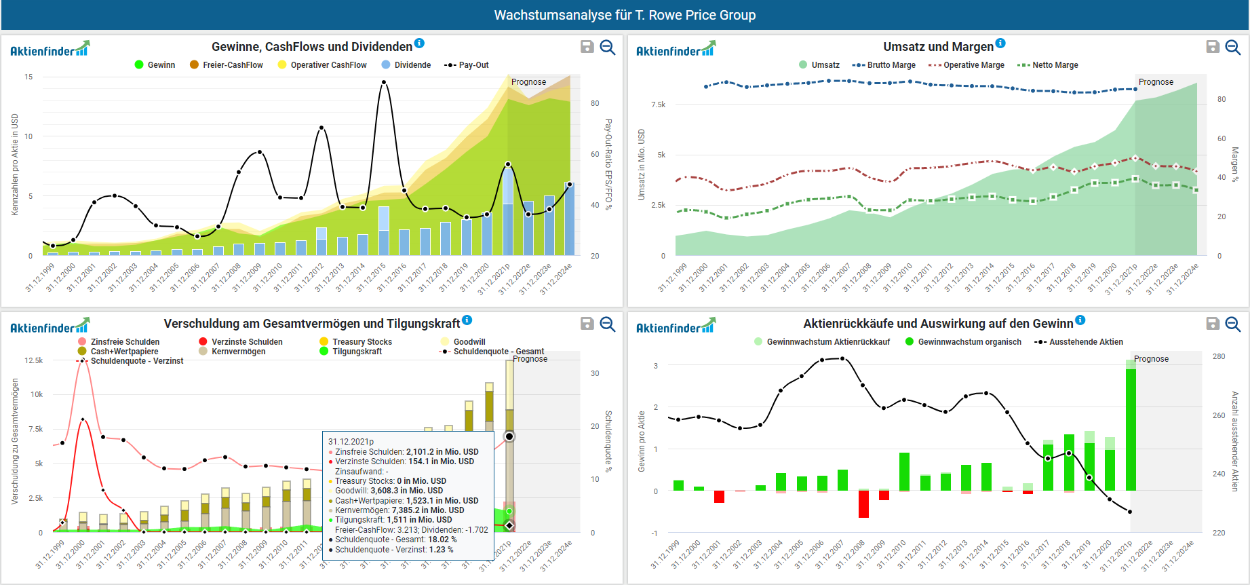Click the Dividende legend color marker
1250x585 pixels.
click(x=386, y=65)
